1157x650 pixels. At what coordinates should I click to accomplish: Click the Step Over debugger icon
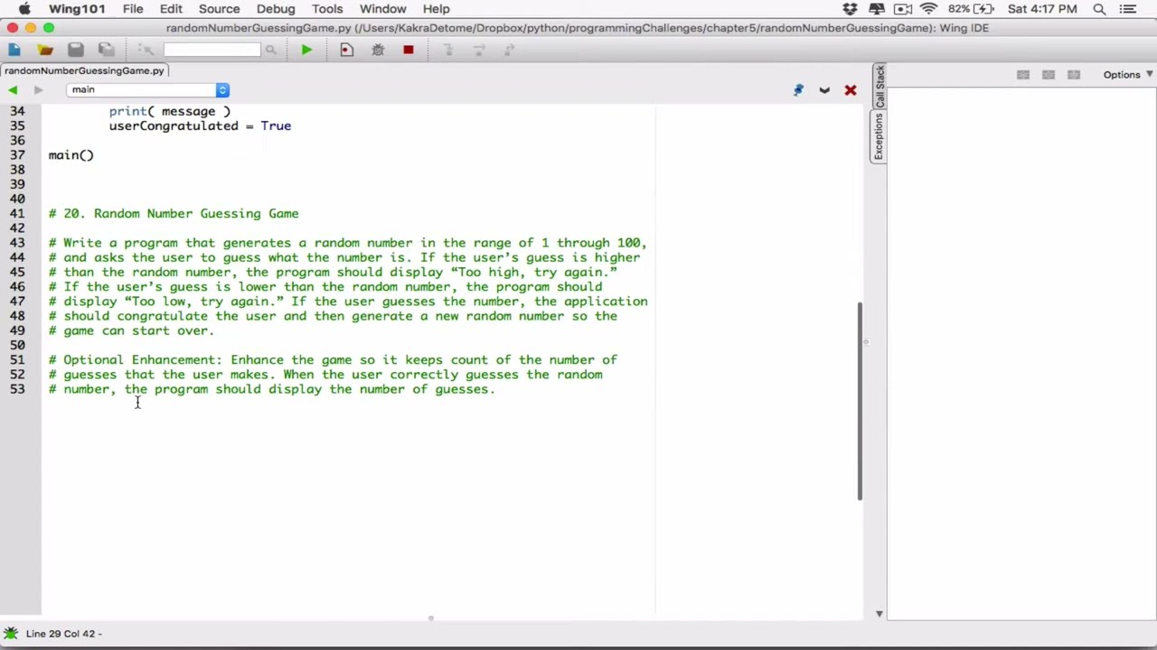[479, 50]
